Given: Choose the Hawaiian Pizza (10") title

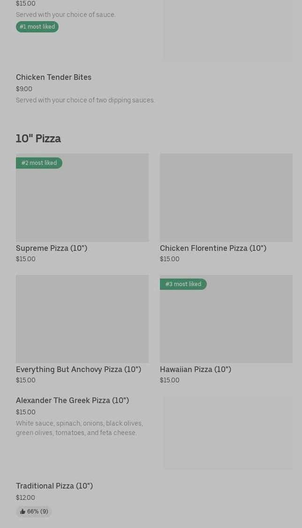Looking at the screenshot, I should pos(196,369).
